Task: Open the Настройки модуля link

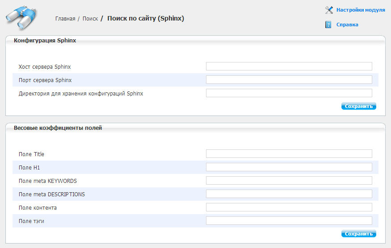Action: coord(360,10)
